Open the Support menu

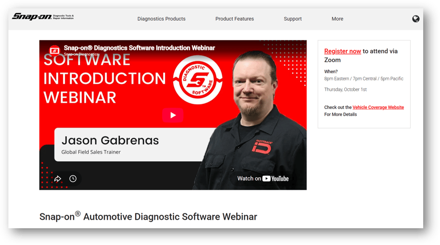click(x=293, y=19)
